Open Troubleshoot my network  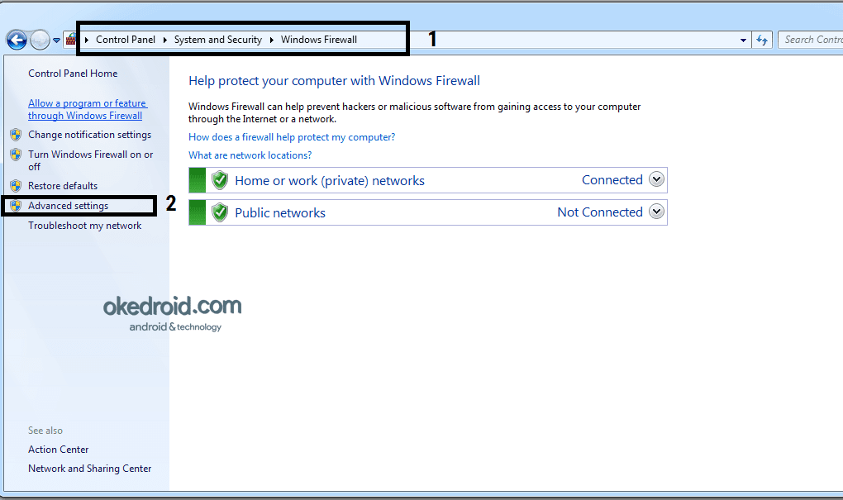coord(85,226)
